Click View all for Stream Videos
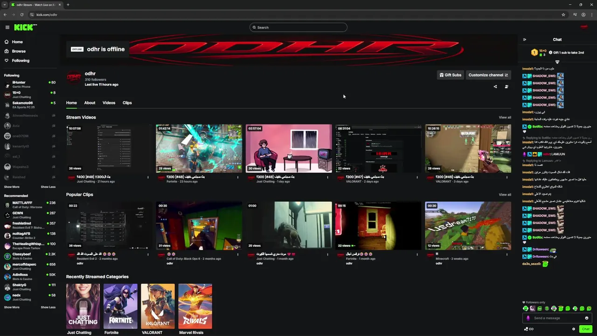The image size is (597, 336). tap(505, 118)
